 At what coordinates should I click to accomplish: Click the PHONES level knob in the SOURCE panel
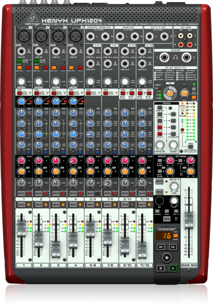pyautogui.click(x=173, y=145)
